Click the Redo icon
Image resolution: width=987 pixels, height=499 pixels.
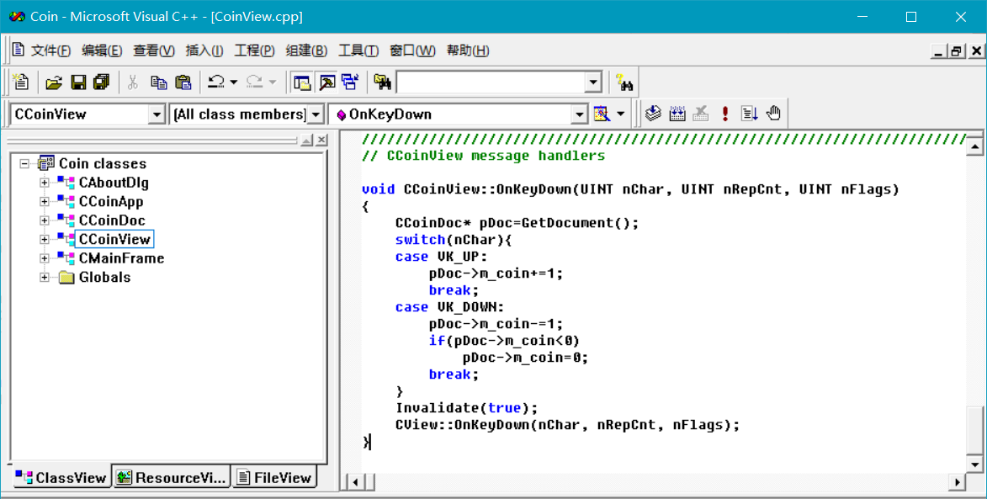254,82
